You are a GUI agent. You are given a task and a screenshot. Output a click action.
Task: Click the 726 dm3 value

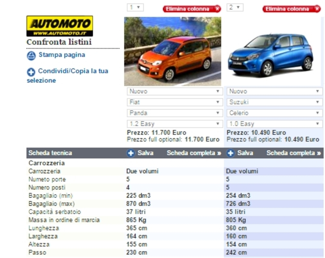pos(238,204)
